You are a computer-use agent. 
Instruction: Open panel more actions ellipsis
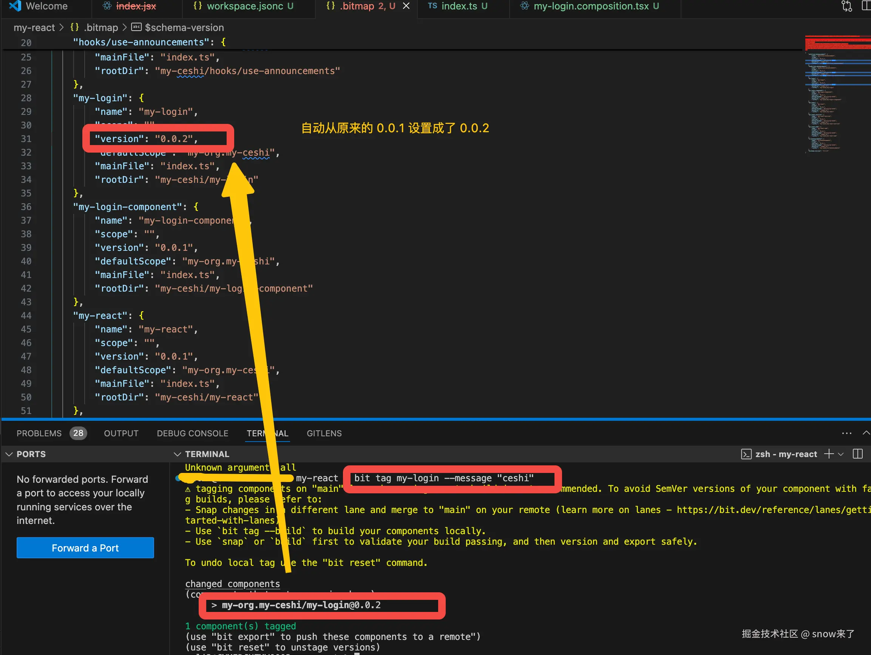click(846, 433)
